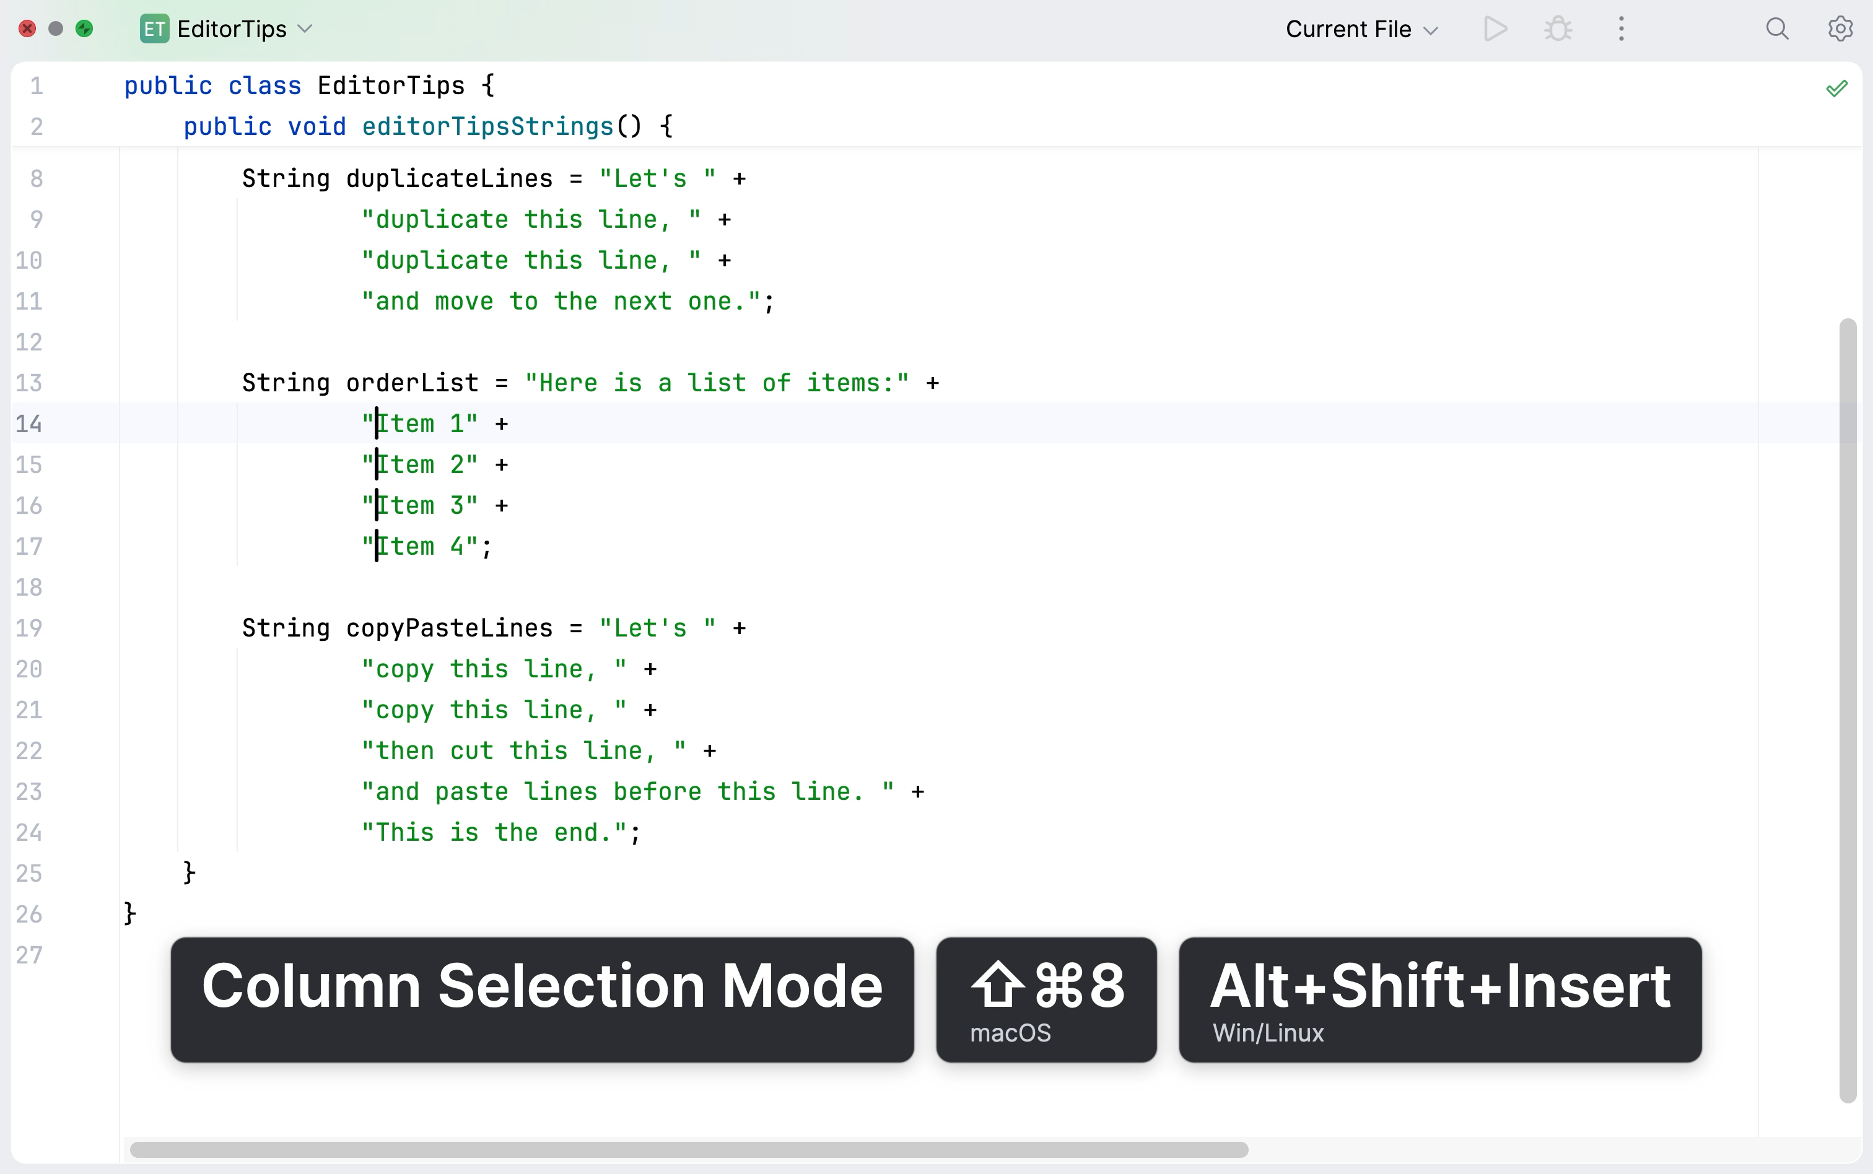
Task: Click the ET project icon
Action: (154, 28)
